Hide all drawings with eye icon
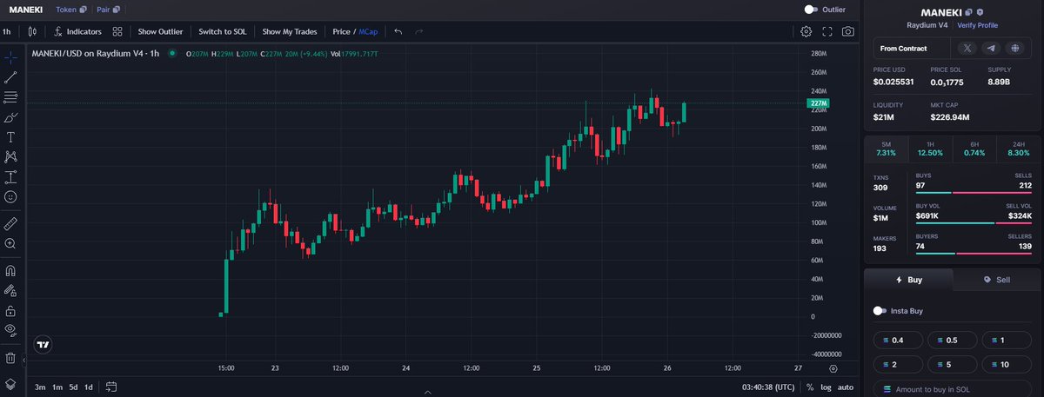 pyautogui.click(x=10, y=330)
